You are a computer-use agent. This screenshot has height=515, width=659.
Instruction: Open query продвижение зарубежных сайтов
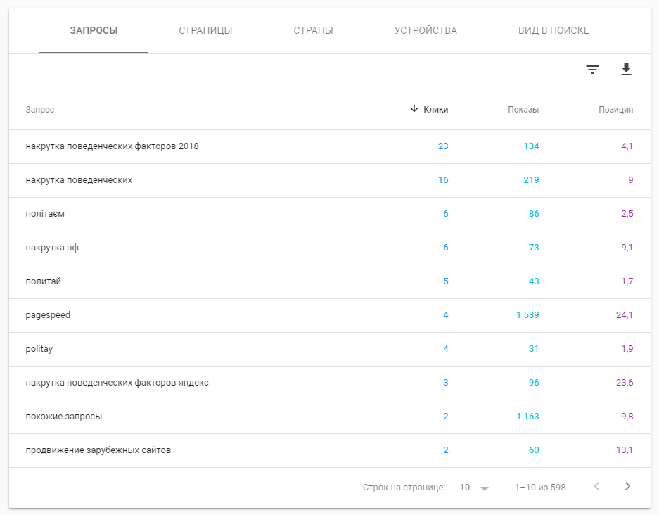pos(329,450)
